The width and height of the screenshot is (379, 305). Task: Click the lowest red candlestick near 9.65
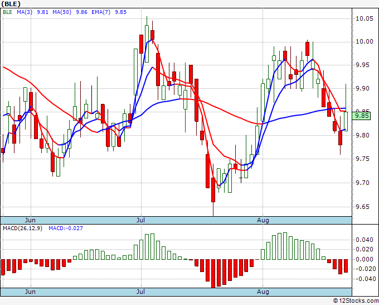click(213, 190)
